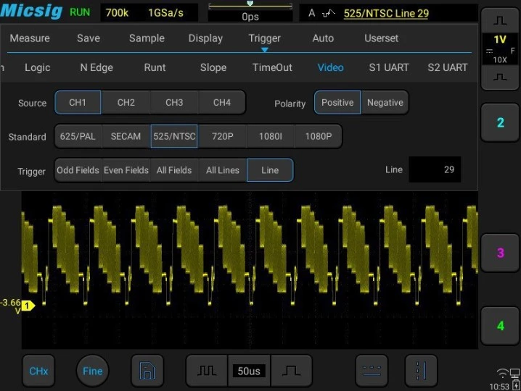This screenshot has width=521, height=391.
Task: Switch to Runt trigger tab
Action: pyautogui.click(x=155, y=67)
